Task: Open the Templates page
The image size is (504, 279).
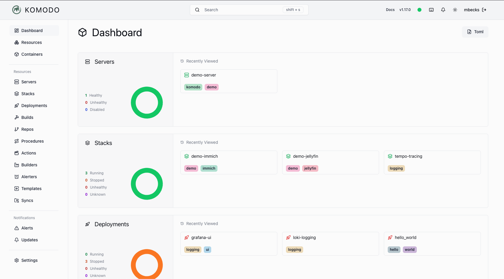Action: [31, 188]
